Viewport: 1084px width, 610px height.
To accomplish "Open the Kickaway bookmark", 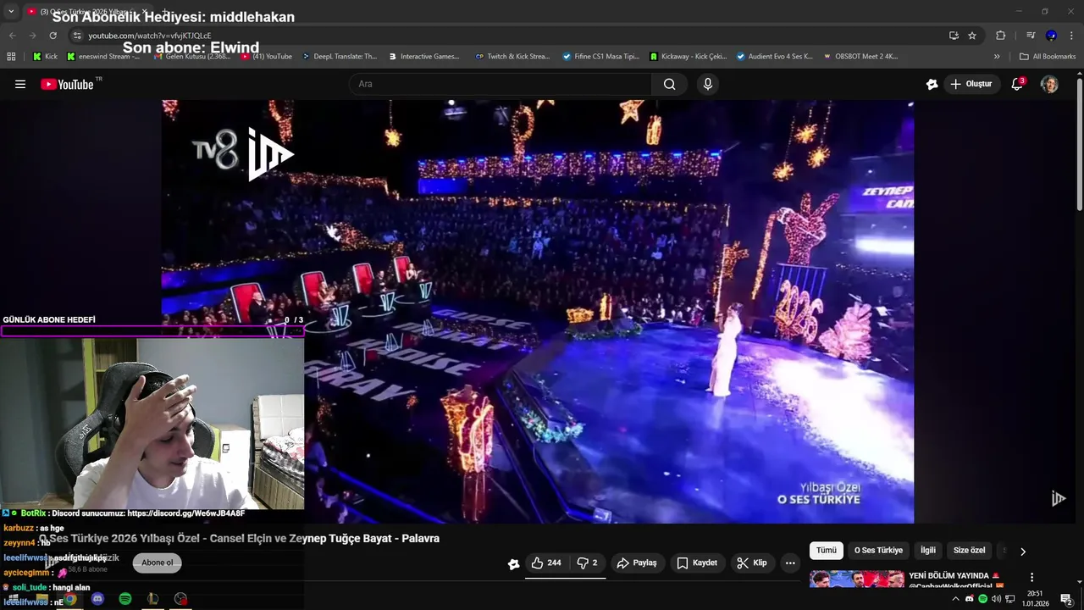I will point(689,57).
